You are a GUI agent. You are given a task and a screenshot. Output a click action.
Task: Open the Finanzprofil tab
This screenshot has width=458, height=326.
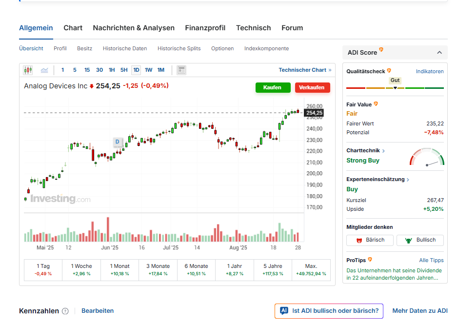205,28
